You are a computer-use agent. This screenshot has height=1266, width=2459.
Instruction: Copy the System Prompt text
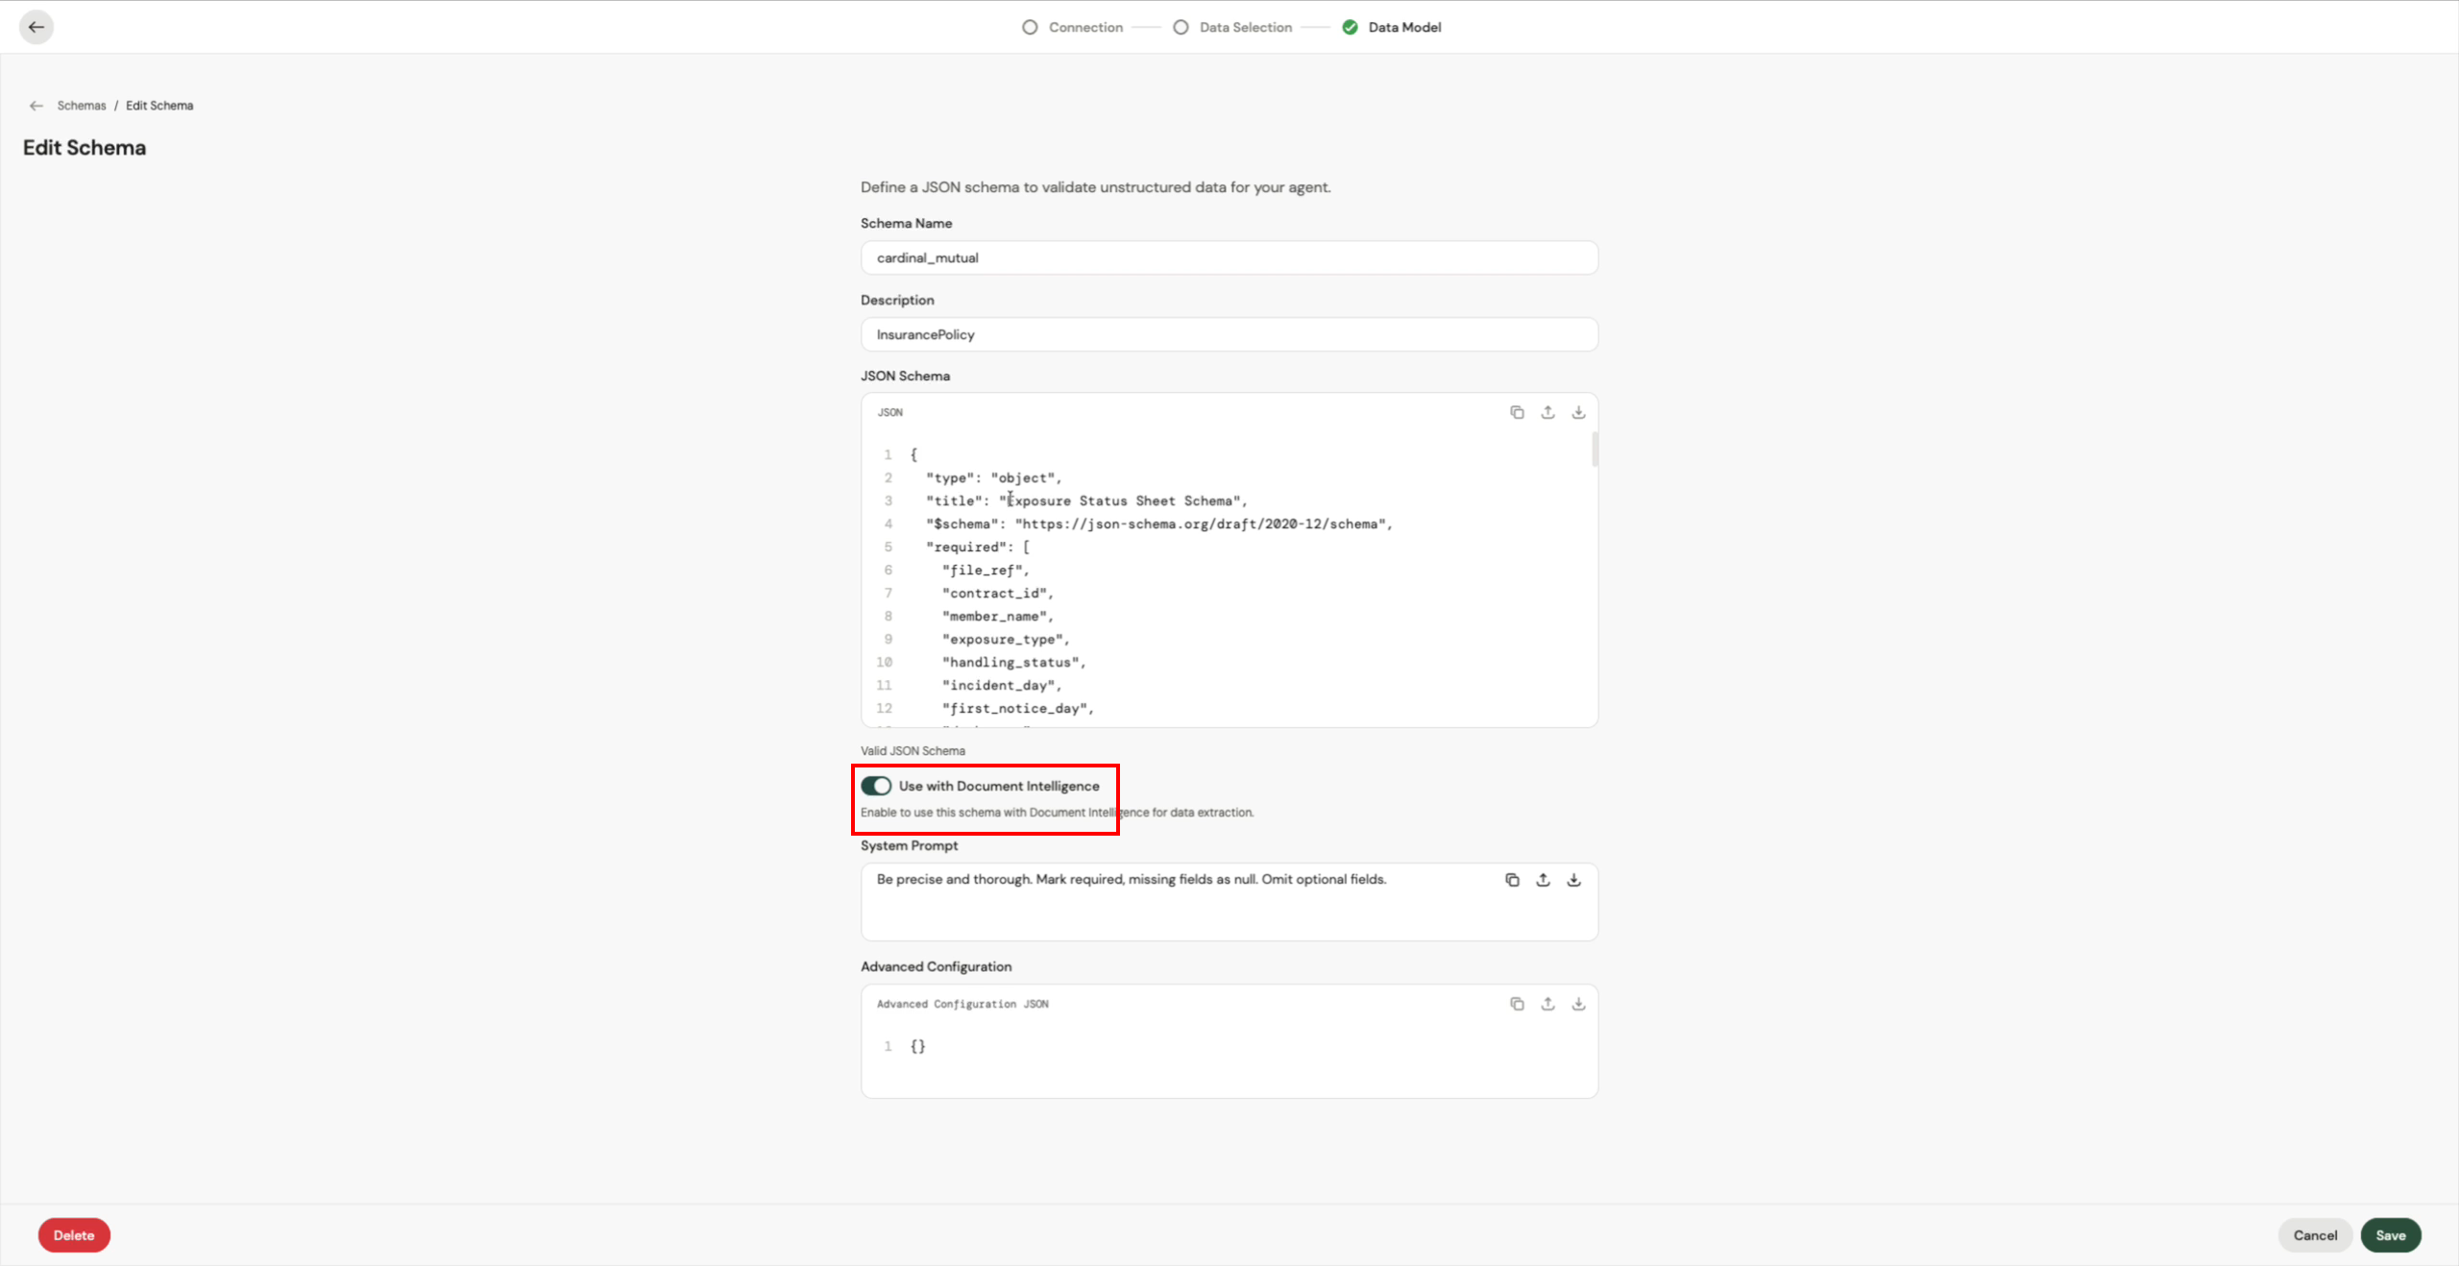(x=1512, y=880)
